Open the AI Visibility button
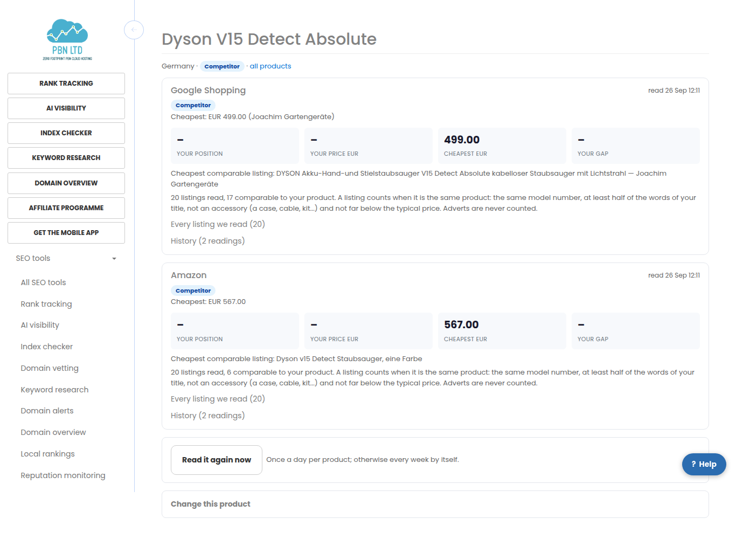Image resolution: width=736 pixels, height=546 pixels. point(66,108)
